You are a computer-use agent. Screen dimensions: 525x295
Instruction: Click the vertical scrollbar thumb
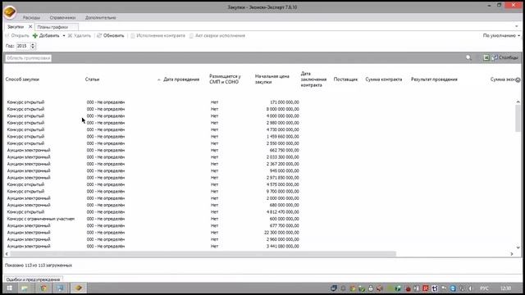click(x=518, y=118)
